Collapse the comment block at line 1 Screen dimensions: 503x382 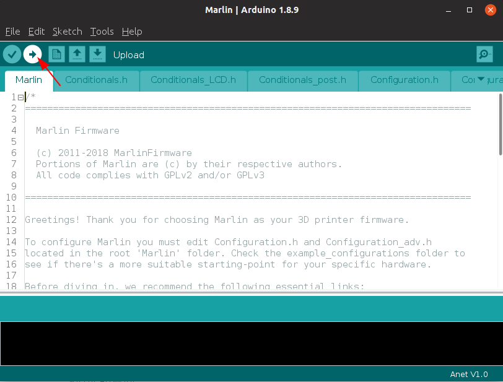21,97
